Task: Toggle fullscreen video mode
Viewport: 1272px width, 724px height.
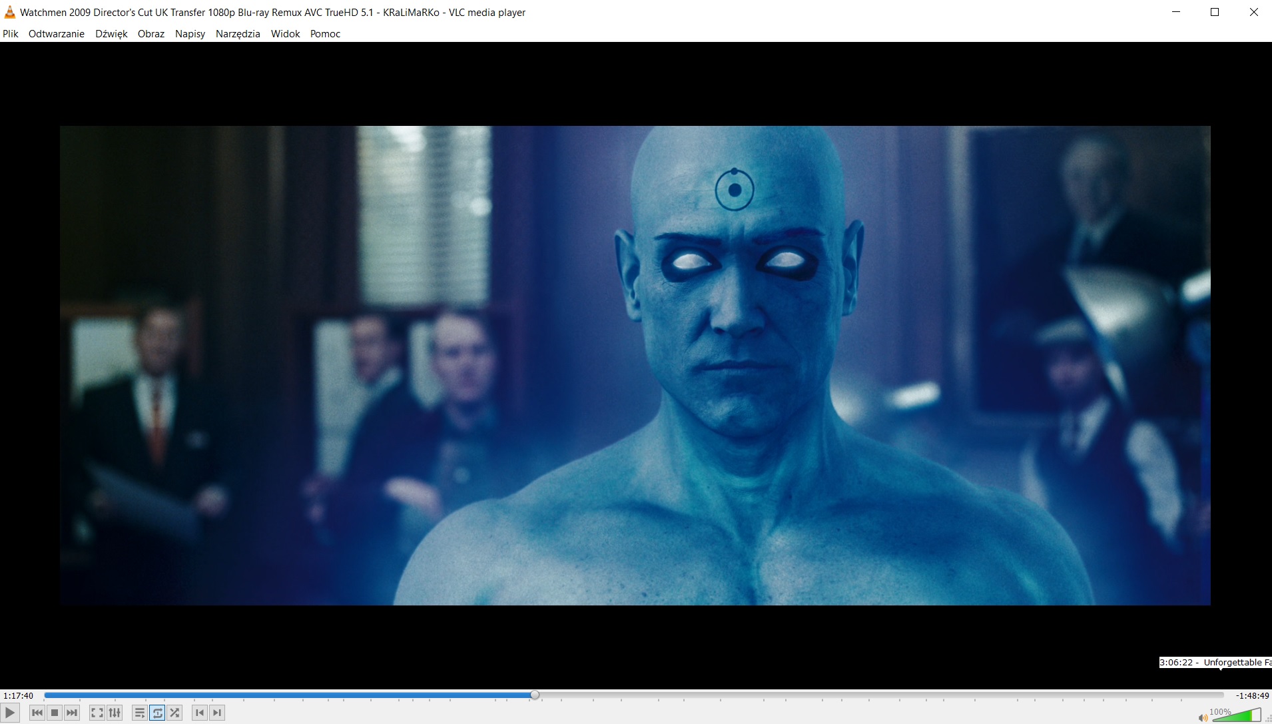Action: 97,713
